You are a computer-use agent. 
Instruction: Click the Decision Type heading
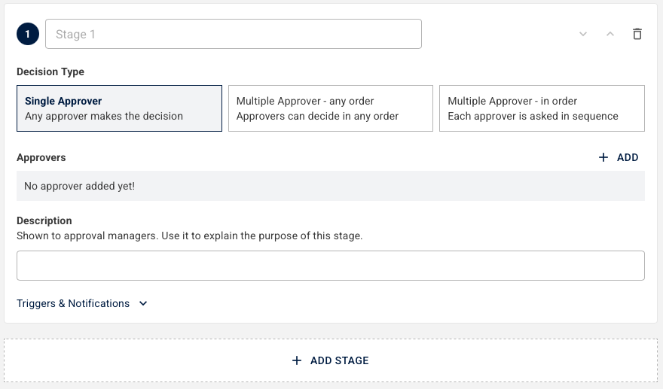50,71
